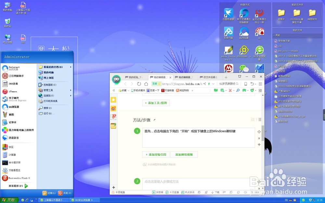Open 百度网盘 desktop shortcut
The height and width of the screenshot is (203, 325).
tap(228, 33)
